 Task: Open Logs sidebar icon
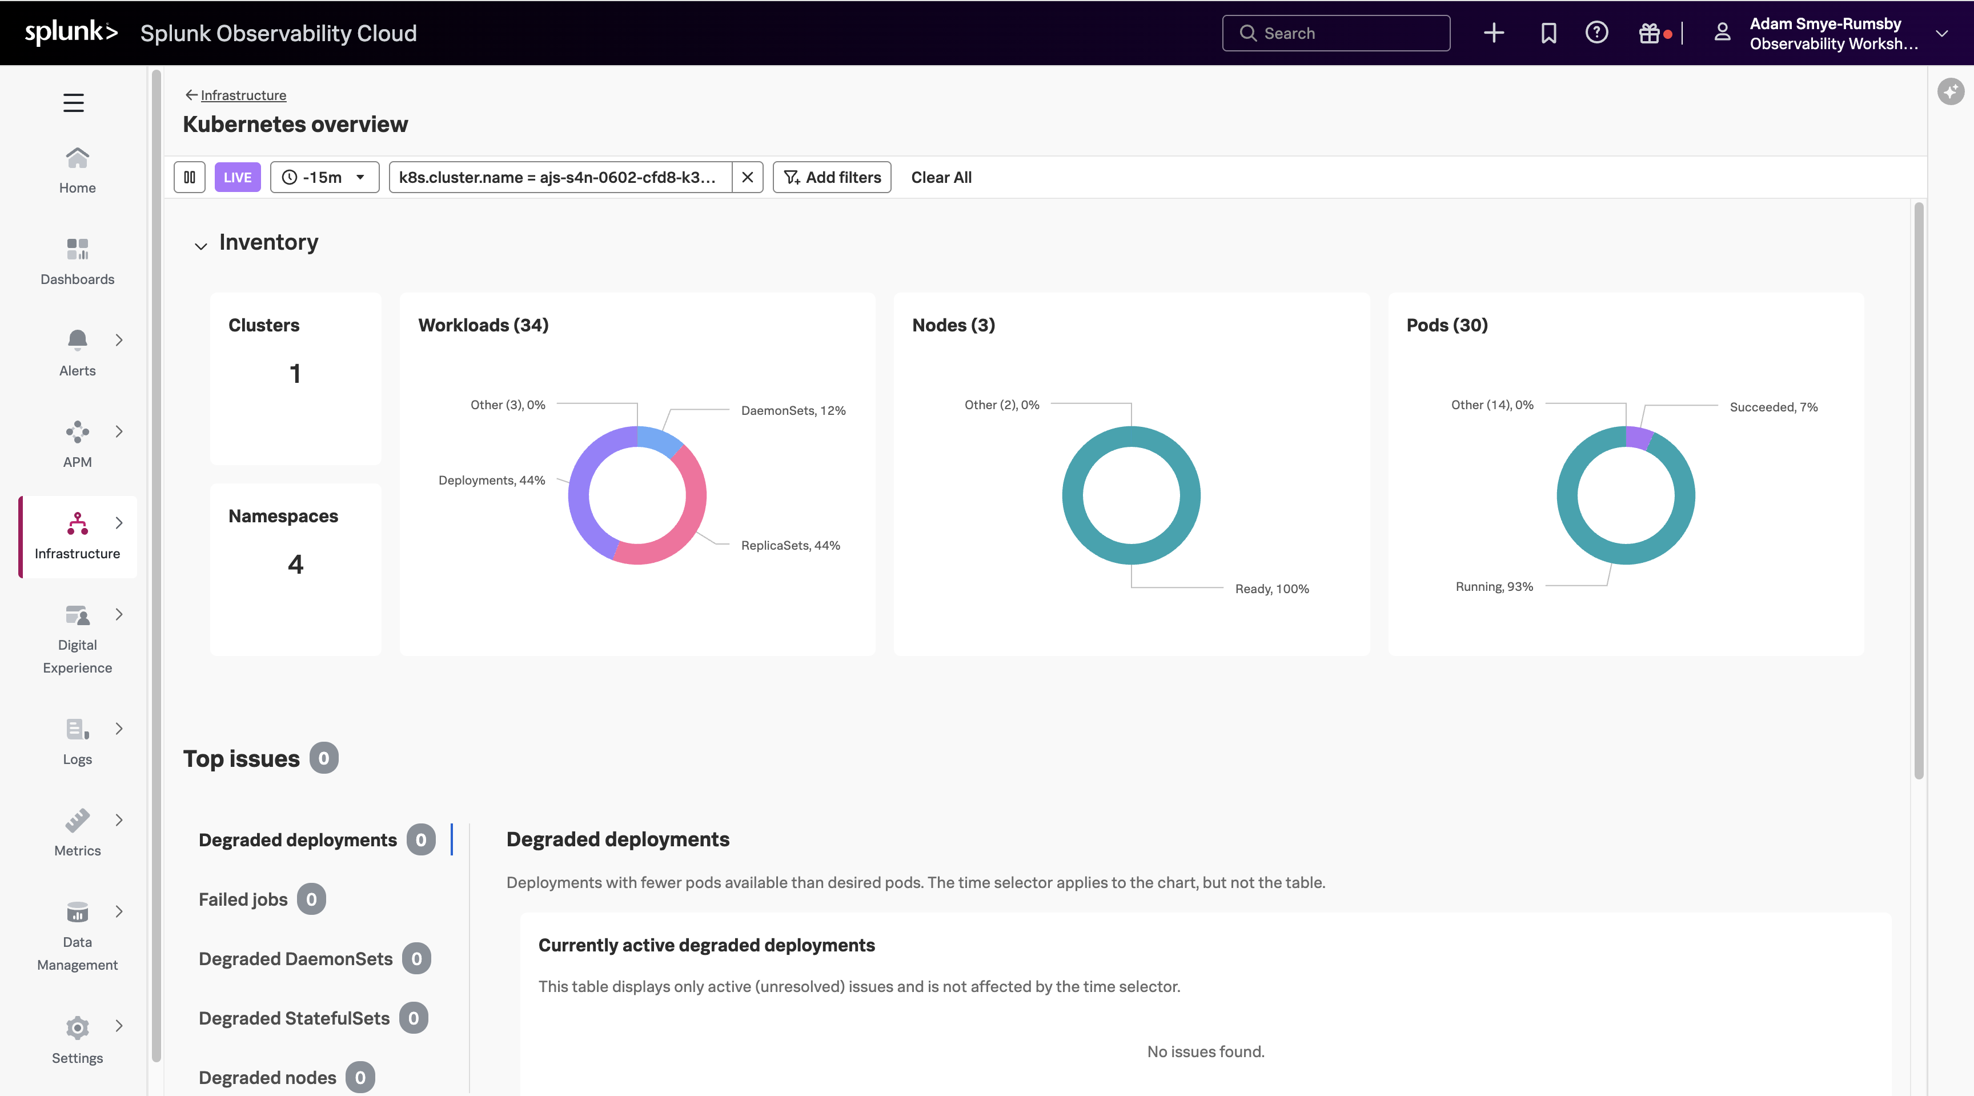pyautogui.click(x=78, y=729)
